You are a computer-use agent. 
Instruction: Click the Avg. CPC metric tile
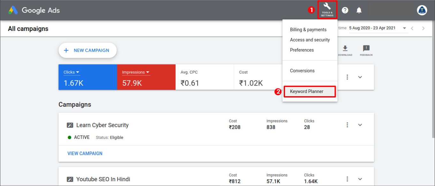(205, 77)
